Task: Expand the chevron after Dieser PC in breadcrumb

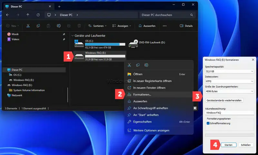Action: click(77, 15)
